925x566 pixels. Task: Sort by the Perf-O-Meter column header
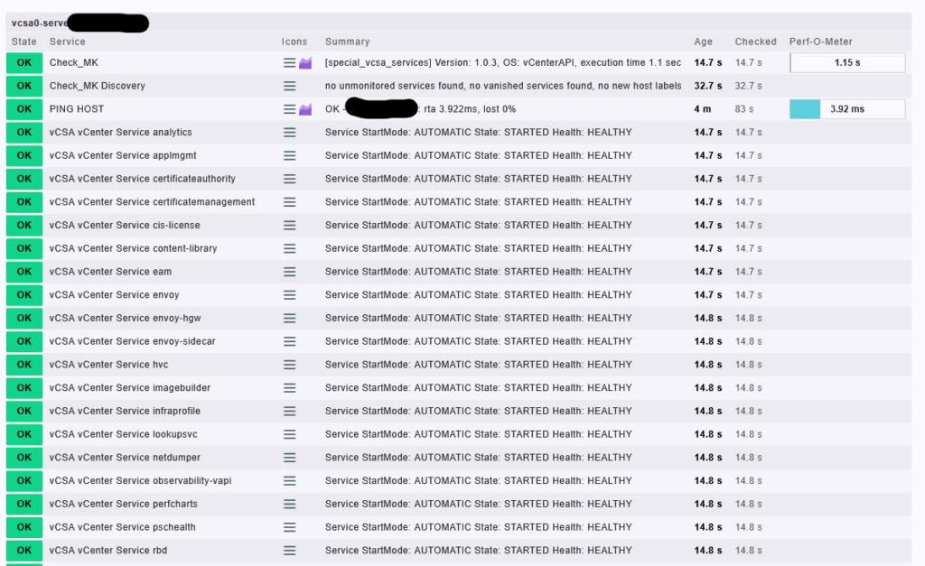click(x=820, y=42)
